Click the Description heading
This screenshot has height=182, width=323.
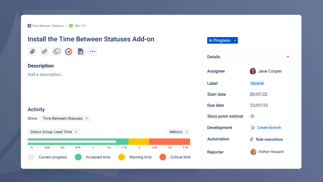point(41,66)
